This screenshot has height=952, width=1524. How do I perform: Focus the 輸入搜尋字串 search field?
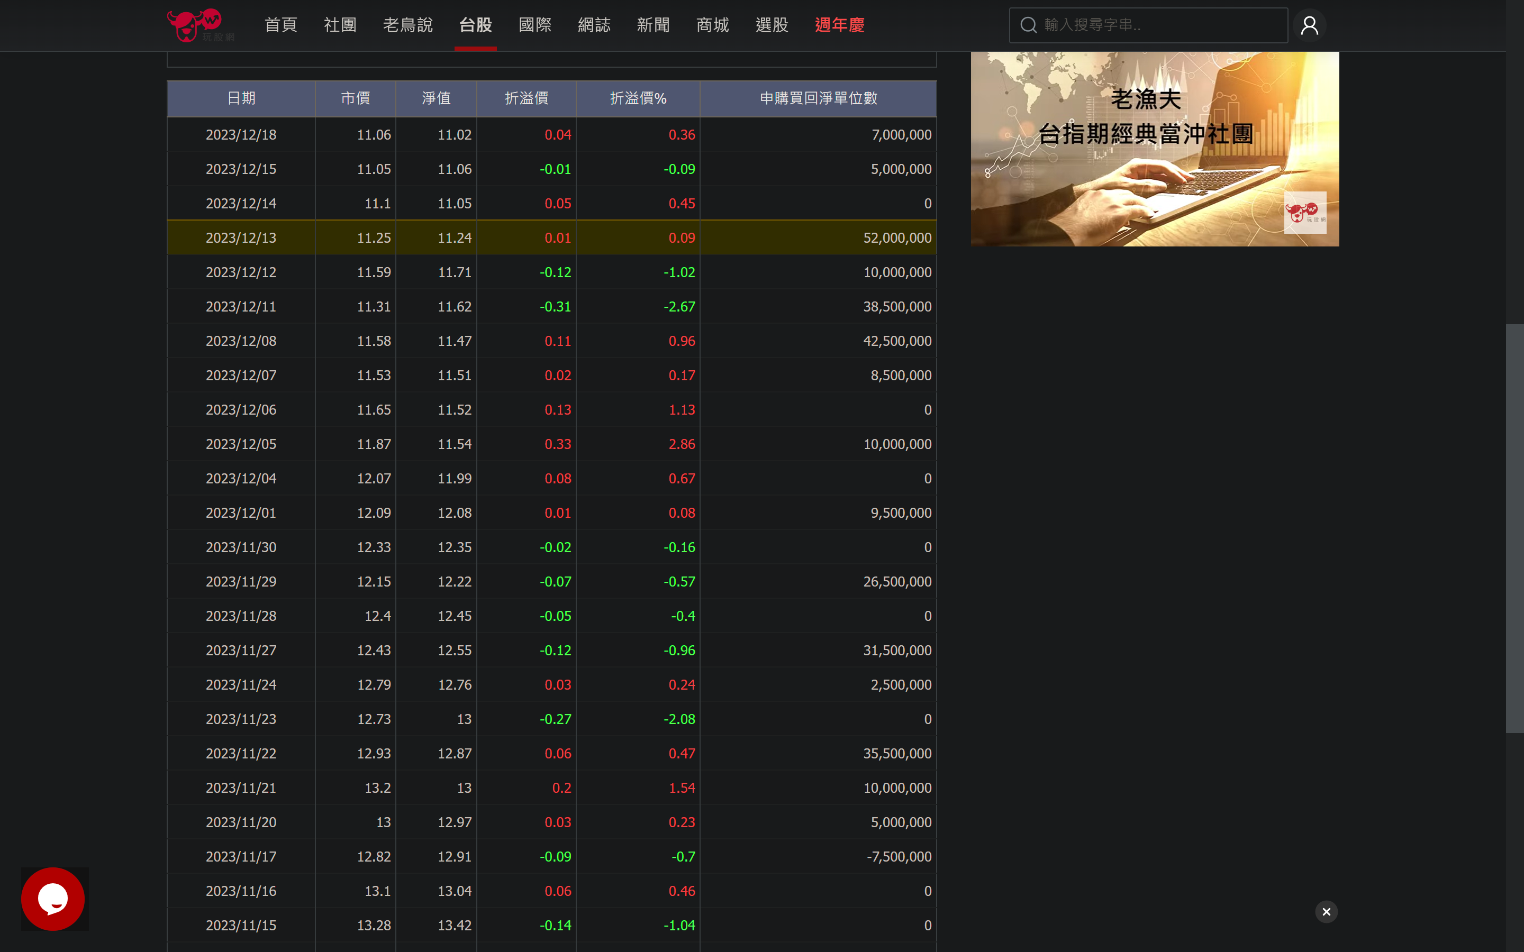tap(1148, 25)
